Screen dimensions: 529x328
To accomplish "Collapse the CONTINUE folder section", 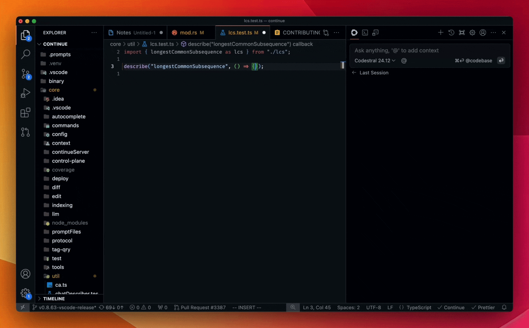I will [x=55, y=44].
